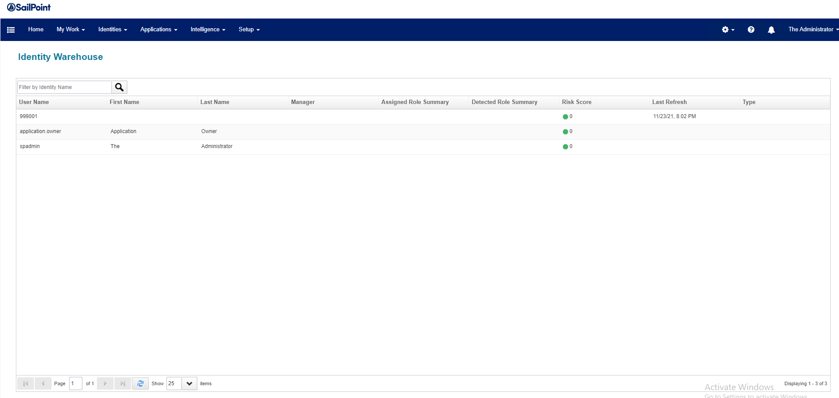Screen dimensions: 839x398
Task: Click green risk indicator for 999001
Action: tap(565, 117)
